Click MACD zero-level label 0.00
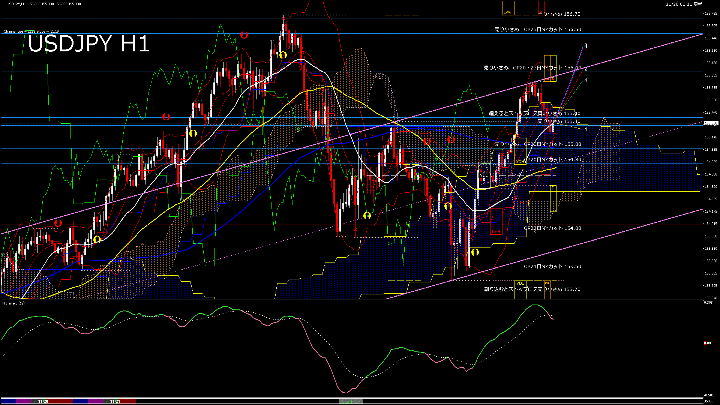 tap(707, 343)
